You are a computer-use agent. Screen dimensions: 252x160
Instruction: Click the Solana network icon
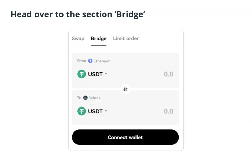(85, 98)
